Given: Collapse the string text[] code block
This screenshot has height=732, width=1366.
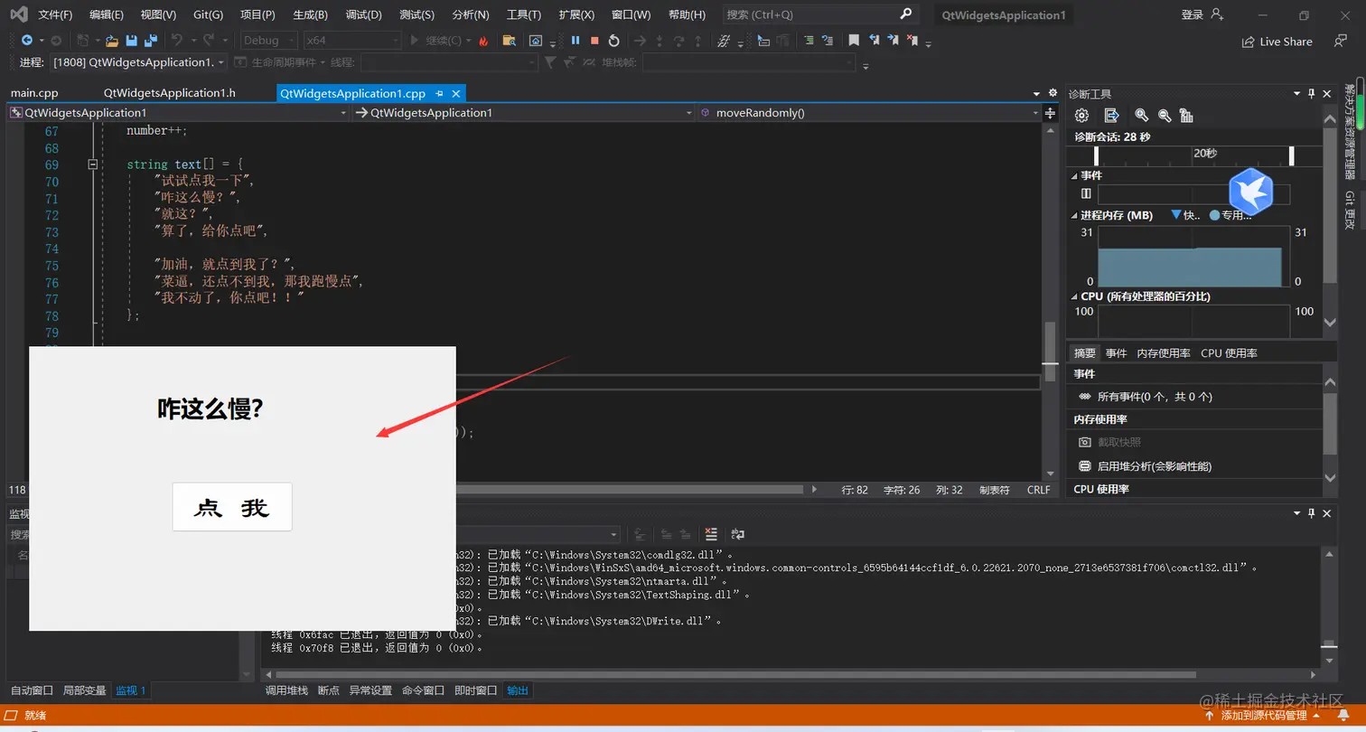Looking at the screenshot, I should 92,164.
